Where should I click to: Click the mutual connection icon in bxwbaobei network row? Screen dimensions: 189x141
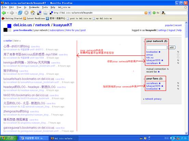(x=178, y=52)
